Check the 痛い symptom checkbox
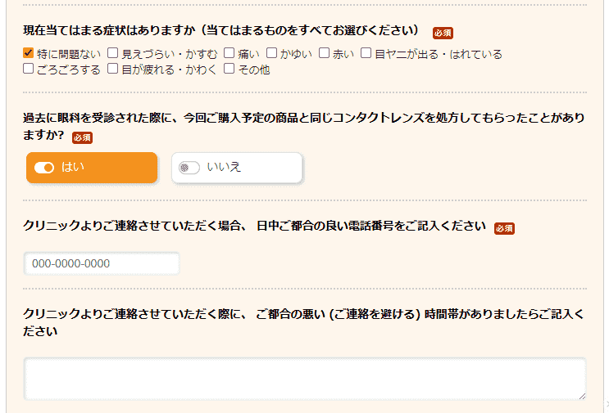The height and width of the screenshot is (413, 609). [230, 52]
